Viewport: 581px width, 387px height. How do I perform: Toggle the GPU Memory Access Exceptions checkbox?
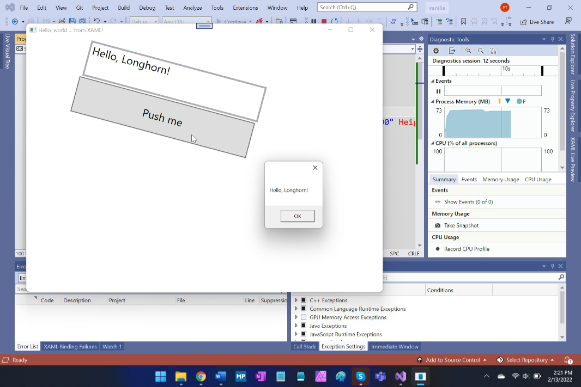pos(304,317)
